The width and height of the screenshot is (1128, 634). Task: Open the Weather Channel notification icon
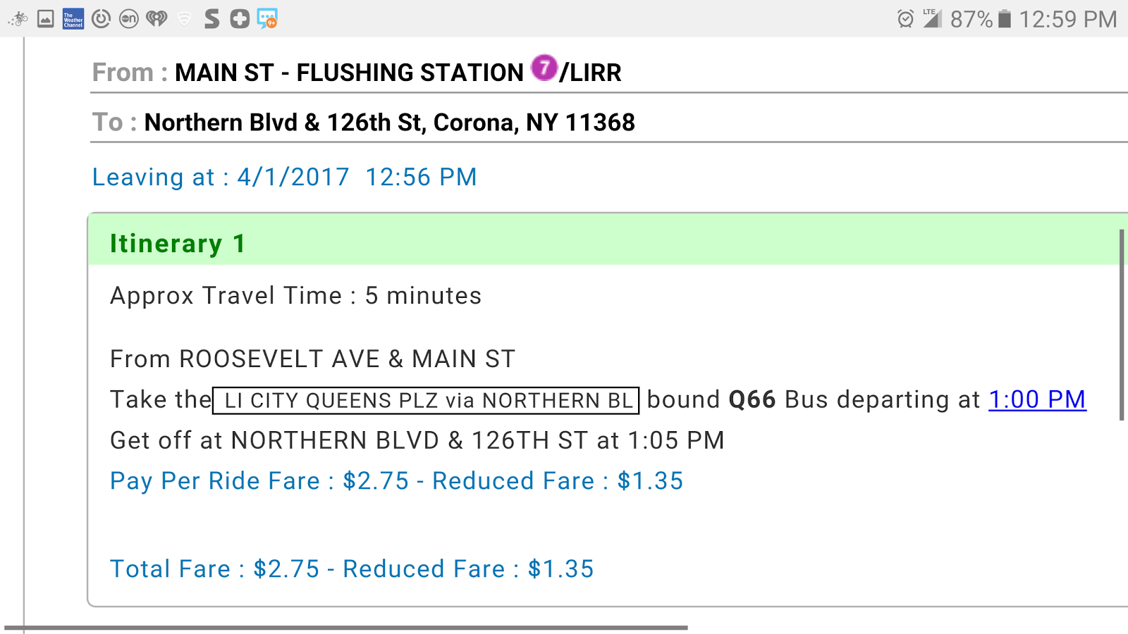point(73,19)
